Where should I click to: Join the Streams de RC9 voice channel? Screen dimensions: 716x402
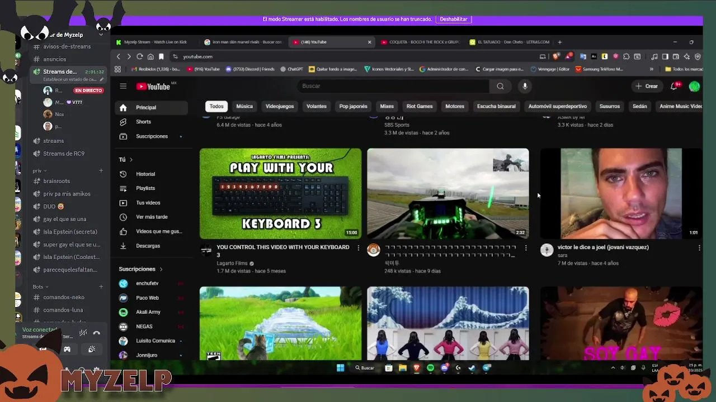64,154
